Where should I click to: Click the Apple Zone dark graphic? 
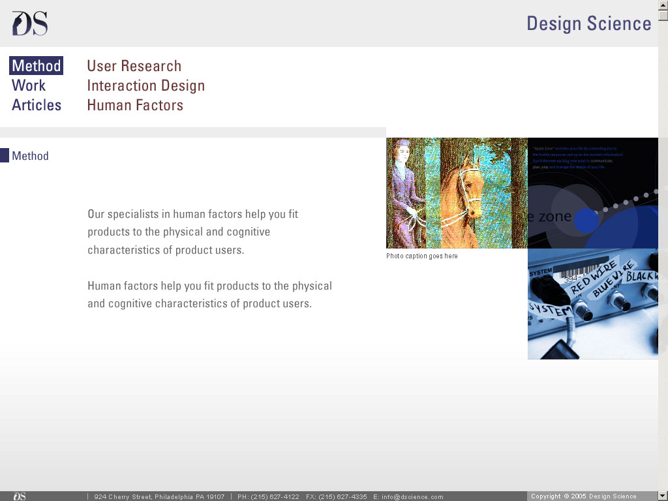592,192
